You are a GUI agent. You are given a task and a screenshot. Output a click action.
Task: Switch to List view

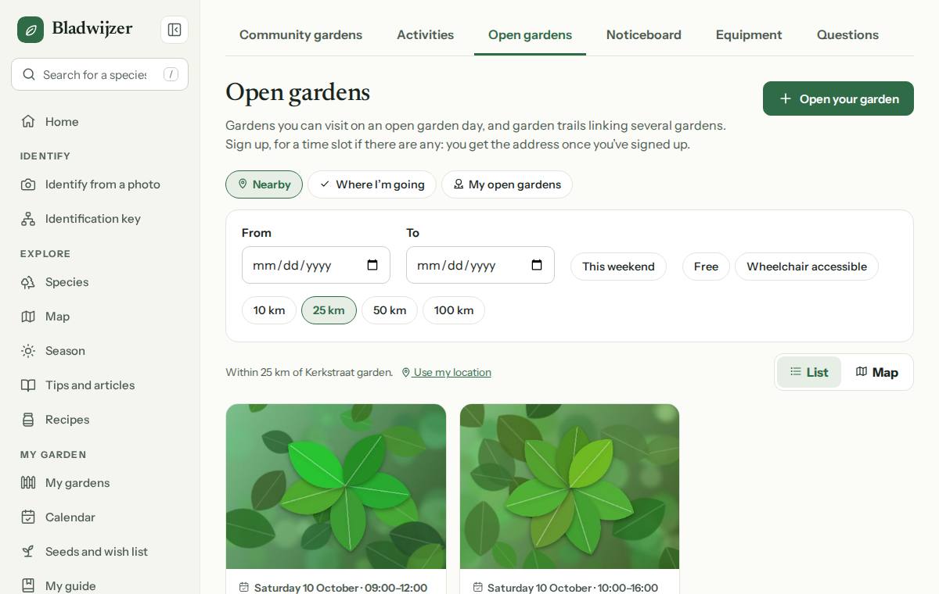click(809, 372)
